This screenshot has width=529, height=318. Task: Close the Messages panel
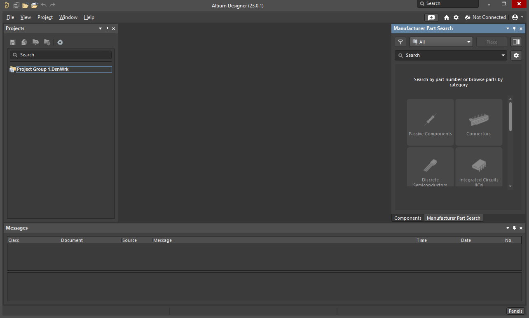[x=521, y=228]
